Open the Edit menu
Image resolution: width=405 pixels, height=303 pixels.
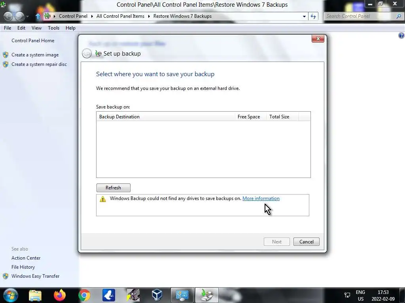click(x=21, y=28)
